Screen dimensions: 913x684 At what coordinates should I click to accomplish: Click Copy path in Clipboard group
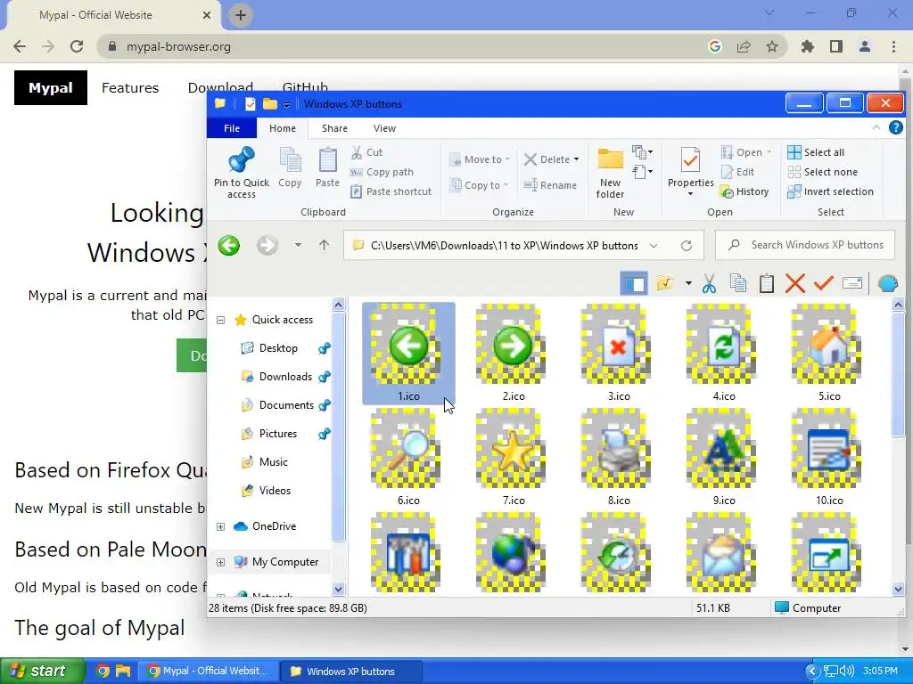382,172
